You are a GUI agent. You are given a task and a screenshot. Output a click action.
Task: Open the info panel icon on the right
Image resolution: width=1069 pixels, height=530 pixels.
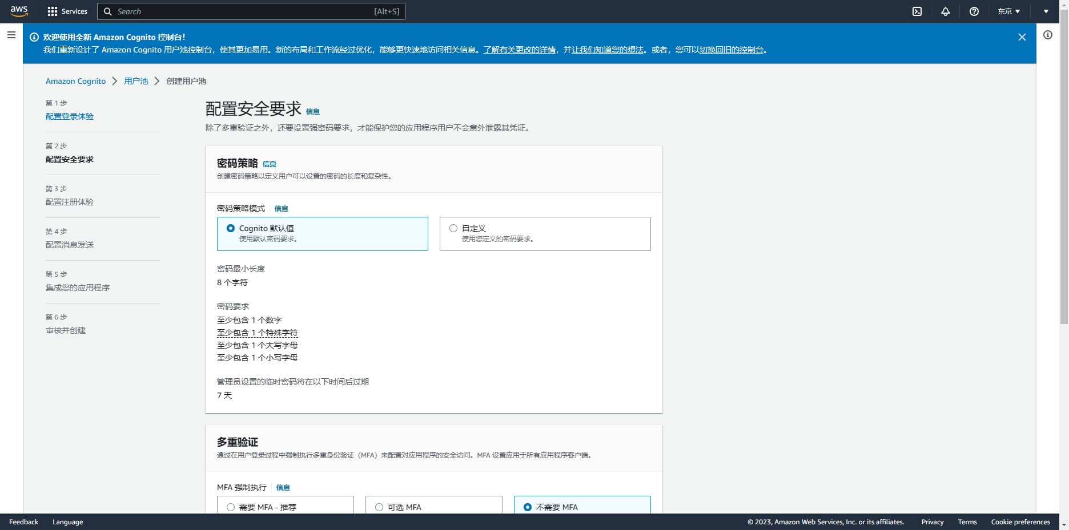[x=1048, y=35]
